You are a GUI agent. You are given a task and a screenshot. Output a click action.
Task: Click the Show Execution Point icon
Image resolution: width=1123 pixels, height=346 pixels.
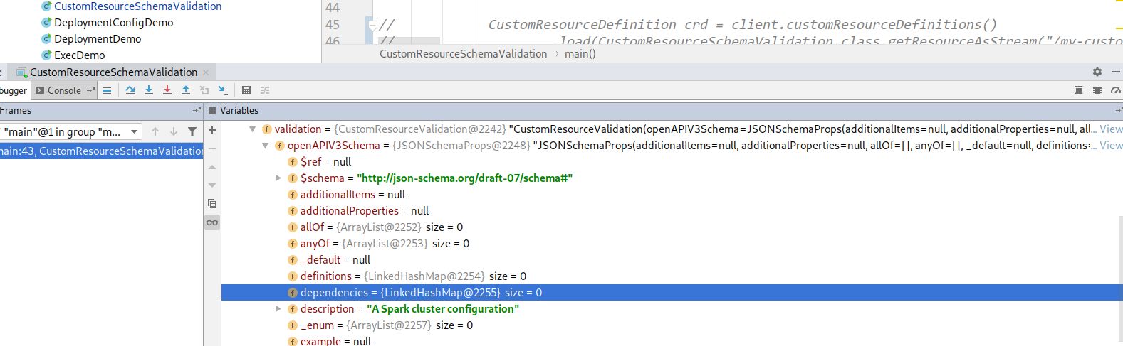(x=107, y=90)
